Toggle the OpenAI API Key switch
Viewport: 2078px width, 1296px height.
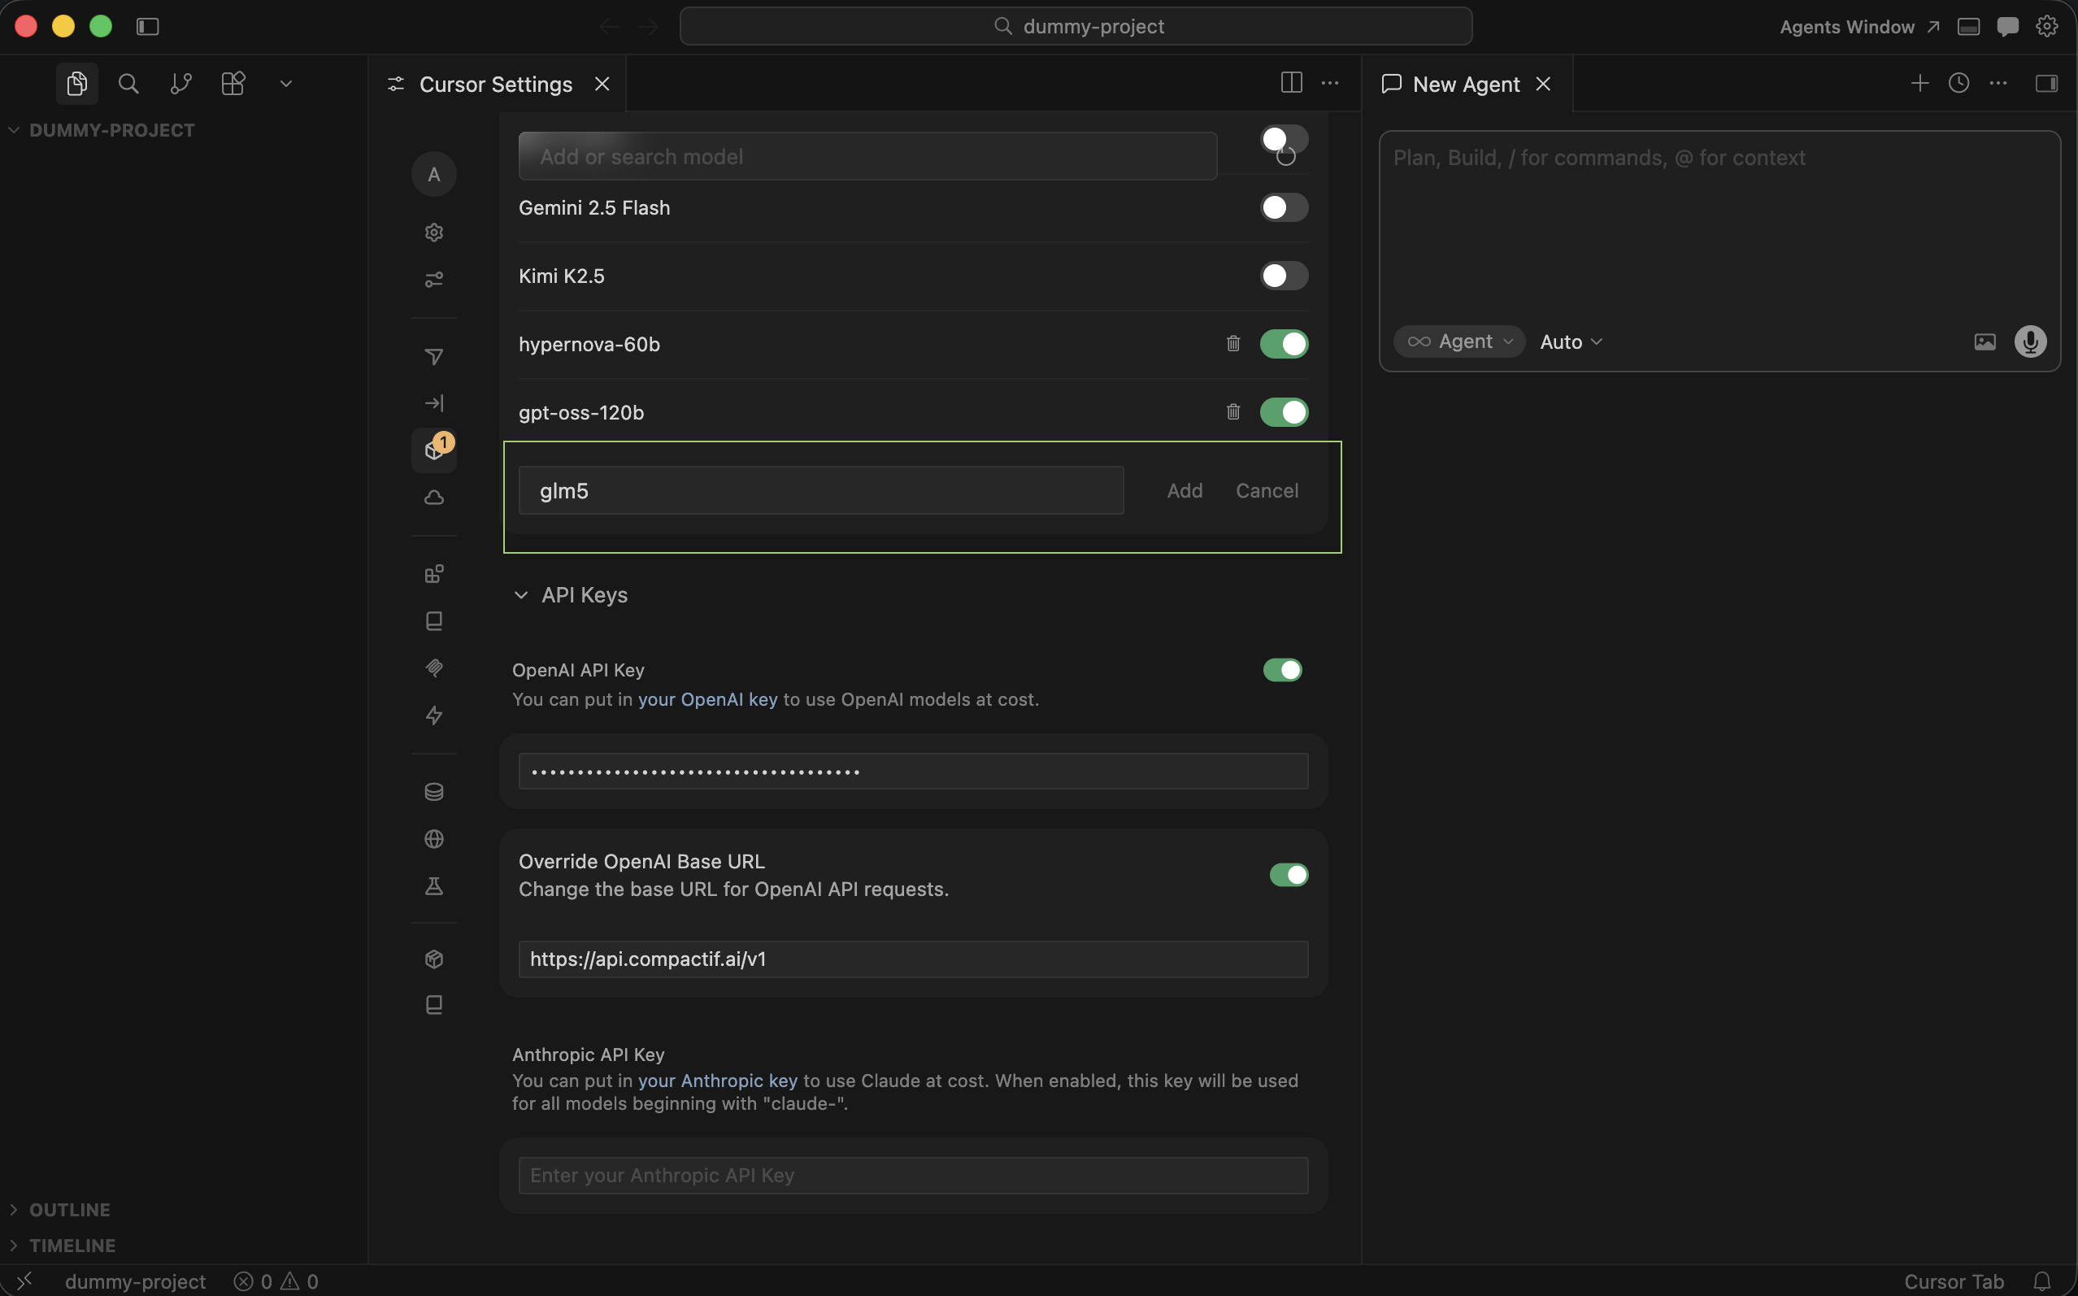(x=1282, y=670)
